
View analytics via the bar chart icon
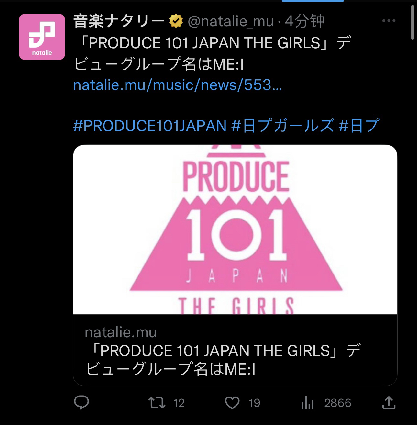308,403
